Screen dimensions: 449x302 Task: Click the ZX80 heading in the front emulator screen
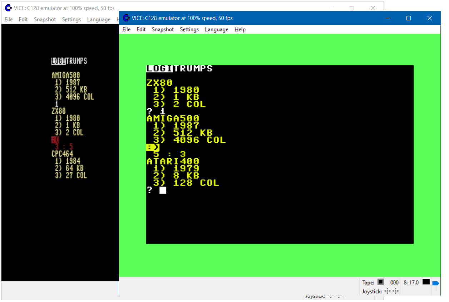tap(160, 83)
